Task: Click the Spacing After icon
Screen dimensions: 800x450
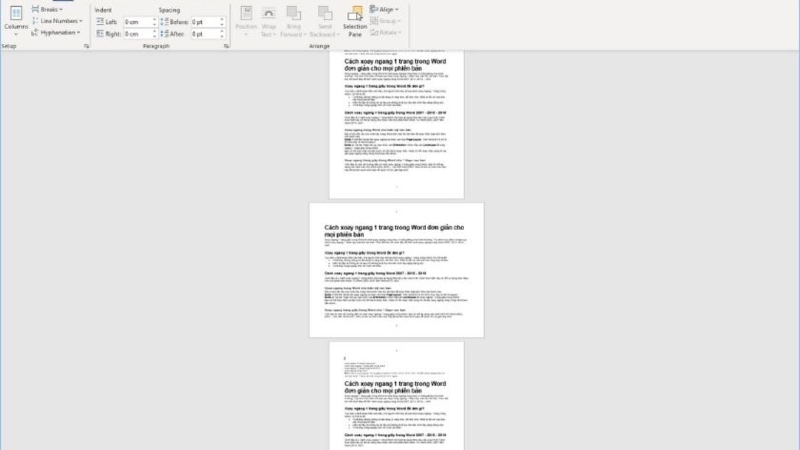Action: (164, 33)
